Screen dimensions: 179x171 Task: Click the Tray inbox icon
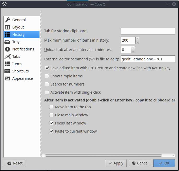pyautogui.click(x=8, y=42)
